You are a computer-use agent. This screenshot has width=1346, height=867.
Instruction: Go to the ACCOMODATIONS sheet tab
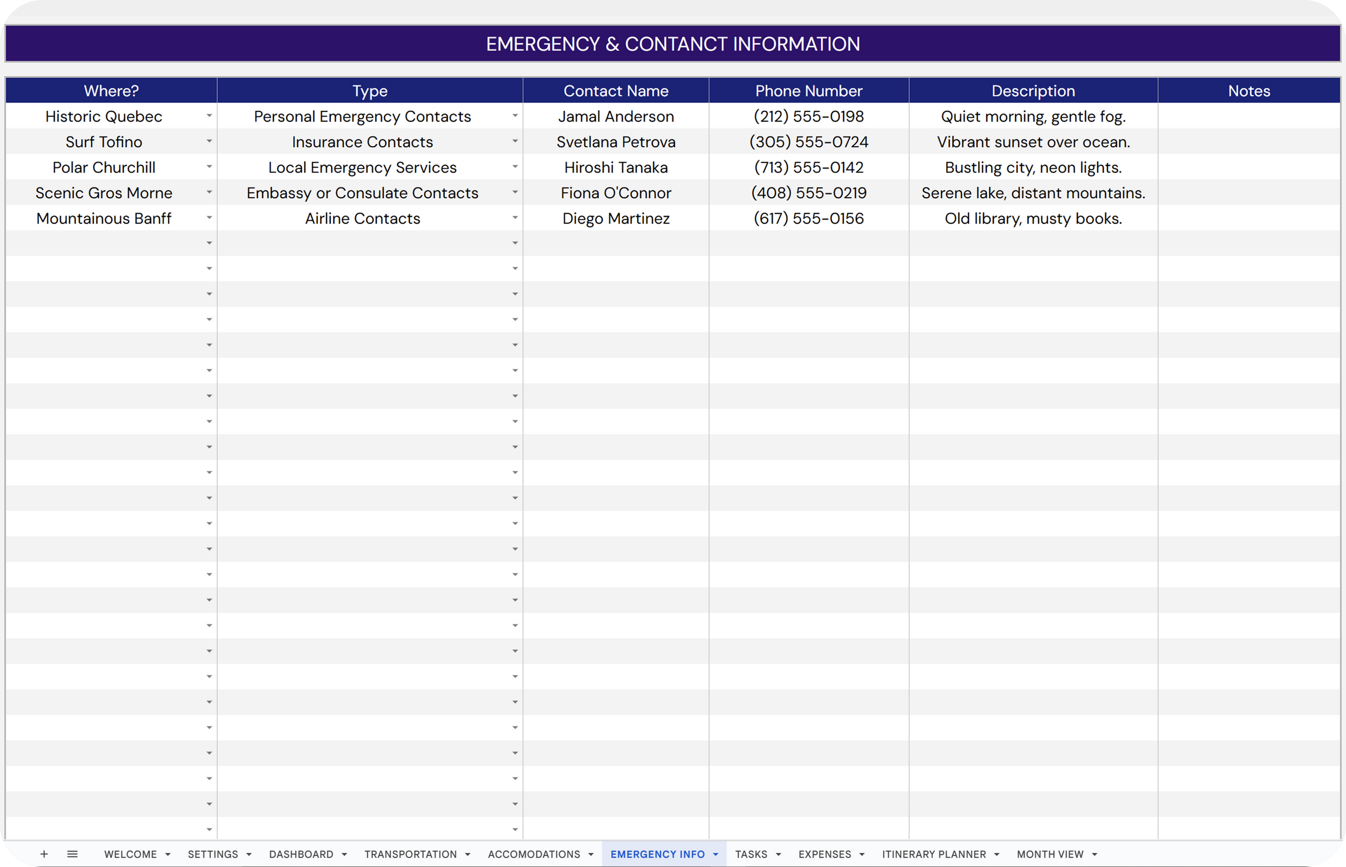tap(533, 854)
